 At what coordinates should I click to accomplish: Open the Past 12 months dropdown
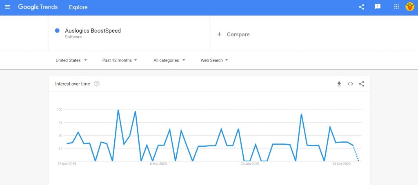[x=120, y=60]
